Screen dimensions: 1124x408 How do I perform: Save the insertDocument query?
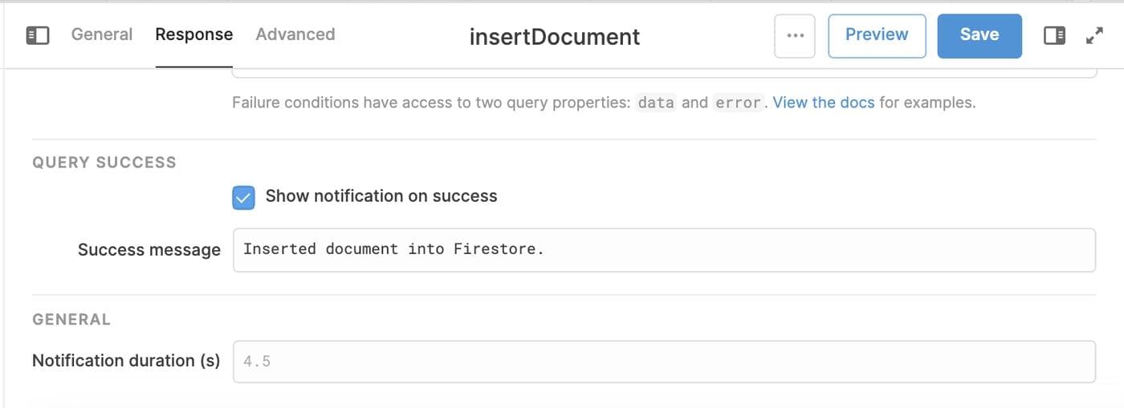coord(979,35)
